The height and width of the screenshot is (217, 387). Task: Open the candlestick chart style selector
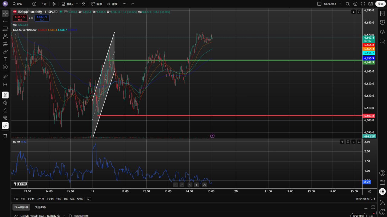(x=54, y=4)
